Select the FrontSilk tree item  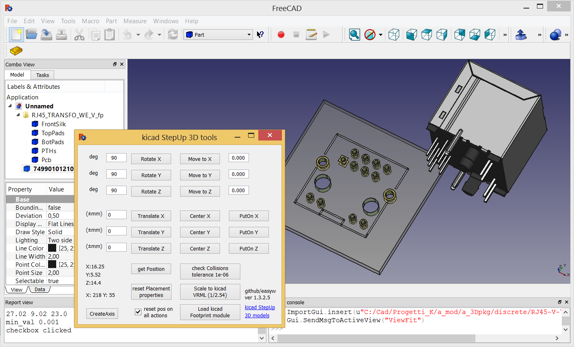[x=53, y=124]
